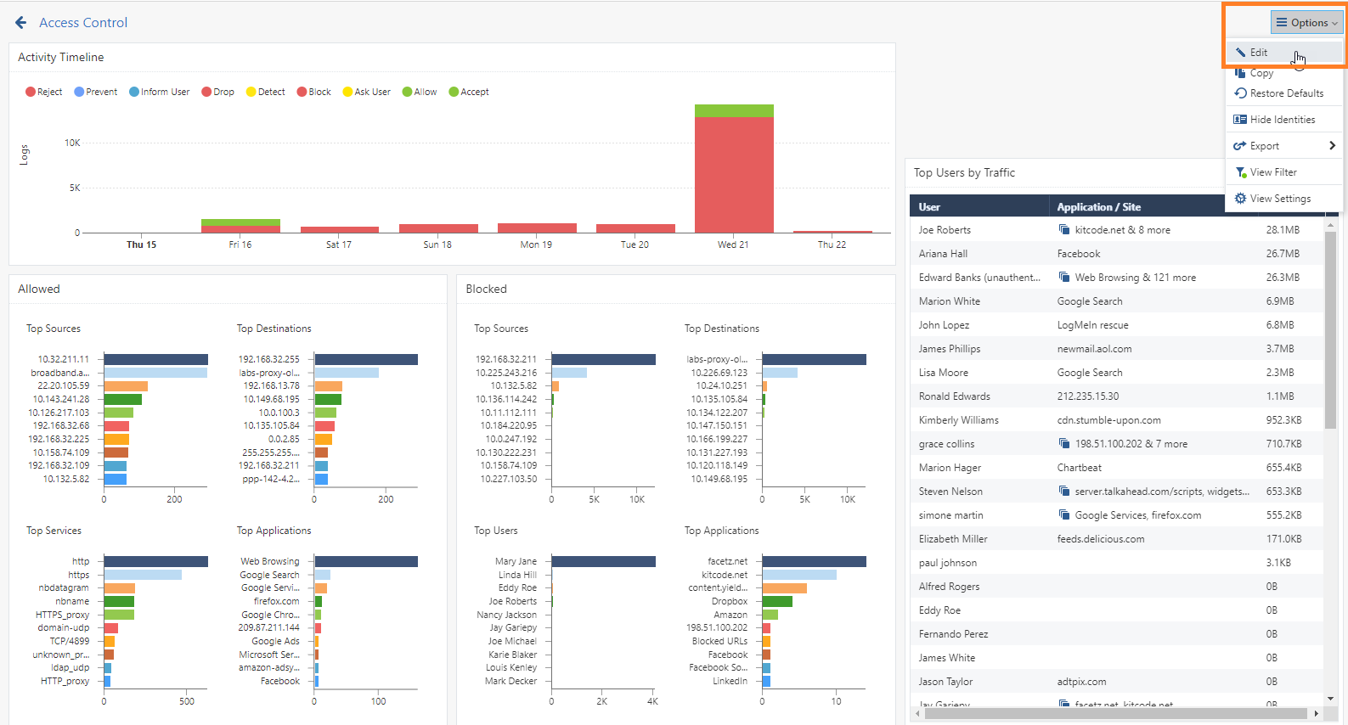Click the back arrow next to Access Control
Image resolution: width=1348 pixels, height=725 pixels.
20,23
